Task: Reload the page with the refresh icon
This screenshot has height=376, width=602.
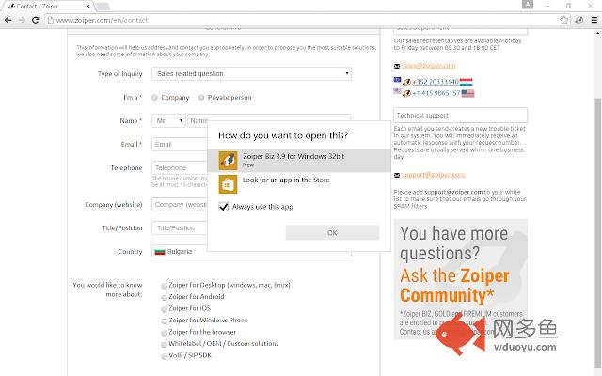Action: click(36, 20)
